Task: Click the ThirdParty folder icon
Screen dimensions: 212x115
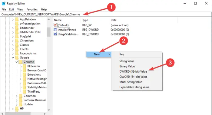Action: coord(25,92)
